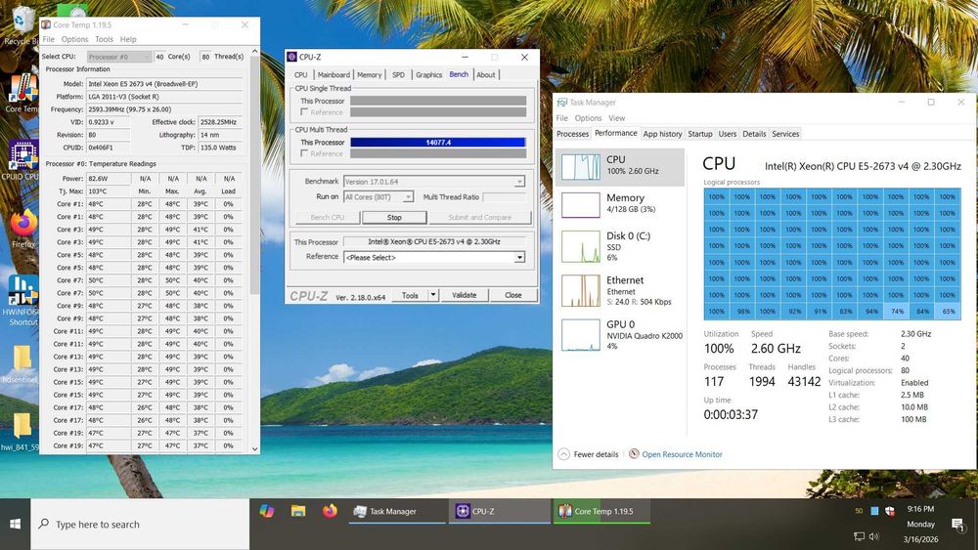Switch to the Mainboard tab in CPU-Z
This screenshot has width=978, height=550.
(x=333, y=75)
